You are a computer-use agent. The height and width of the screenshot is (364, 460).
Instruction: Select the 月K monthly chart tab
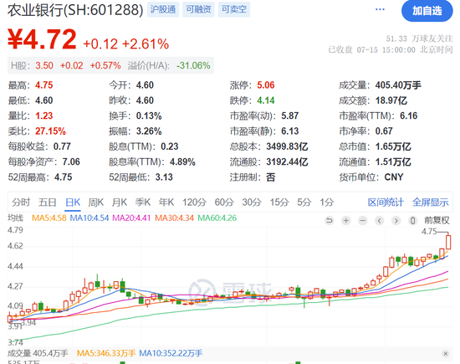[120, 203]
